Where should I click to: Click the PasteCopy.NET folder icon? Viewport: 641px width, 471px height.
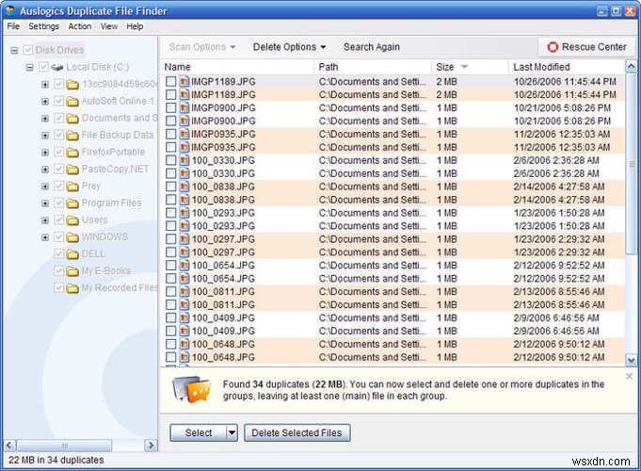pyautogui.click(x=72, y=169)
